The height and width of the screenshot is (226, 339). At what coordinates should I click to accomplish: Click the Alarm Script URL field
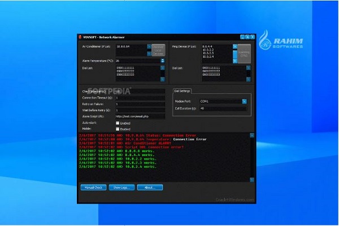pyautogui.click(x=140, y=117)
